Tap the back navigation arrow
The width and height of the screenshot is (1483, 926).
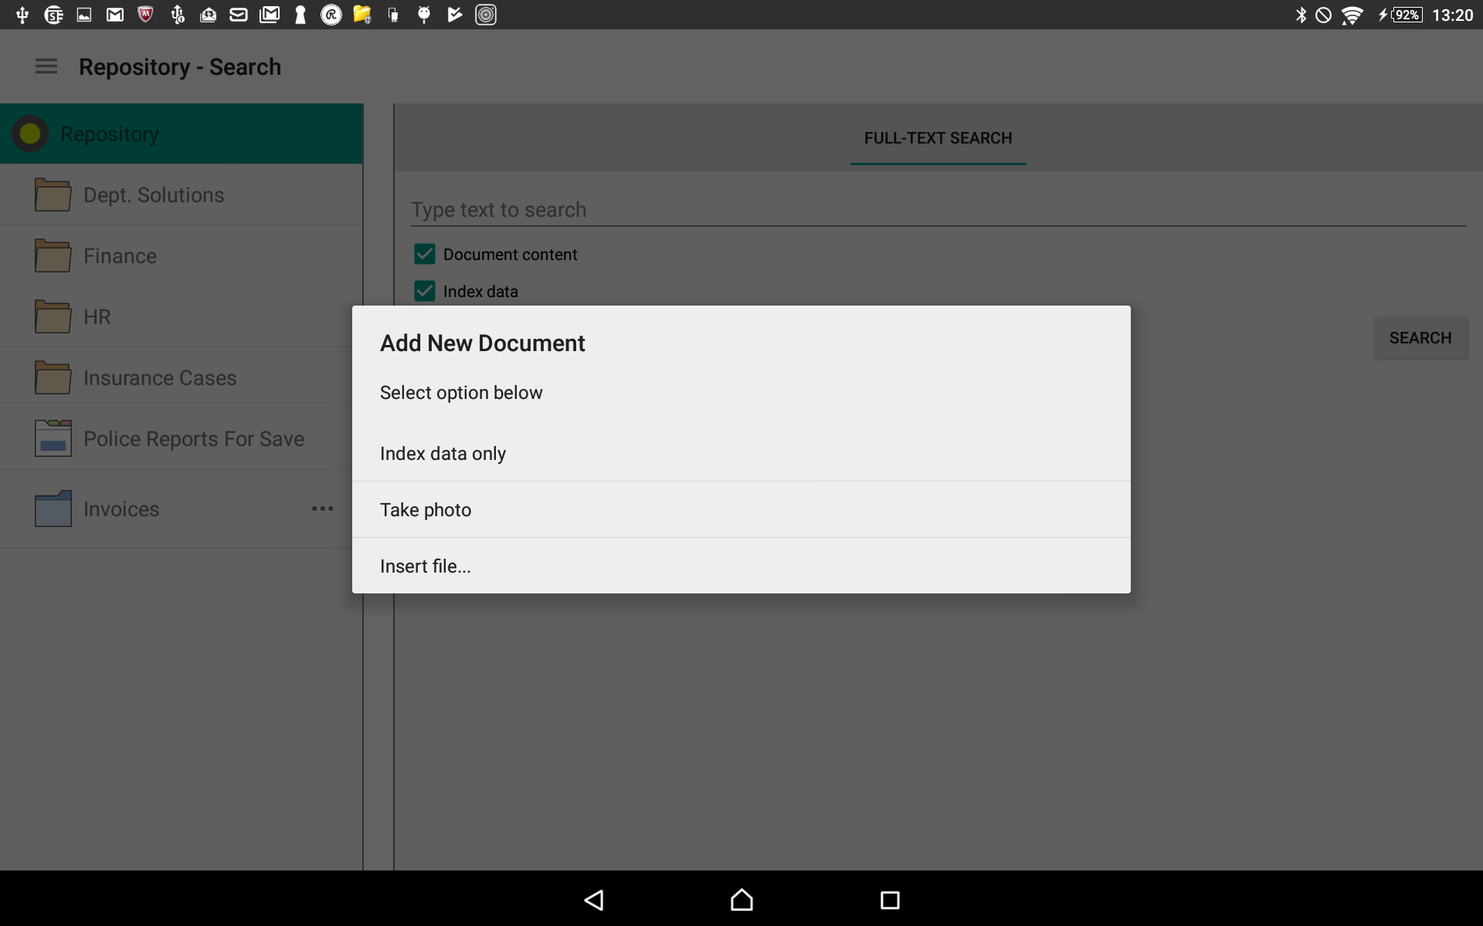(x=593, y=900)
